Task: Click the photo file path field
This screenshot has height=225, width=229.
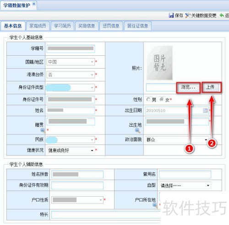Action: tap(161, 87)
